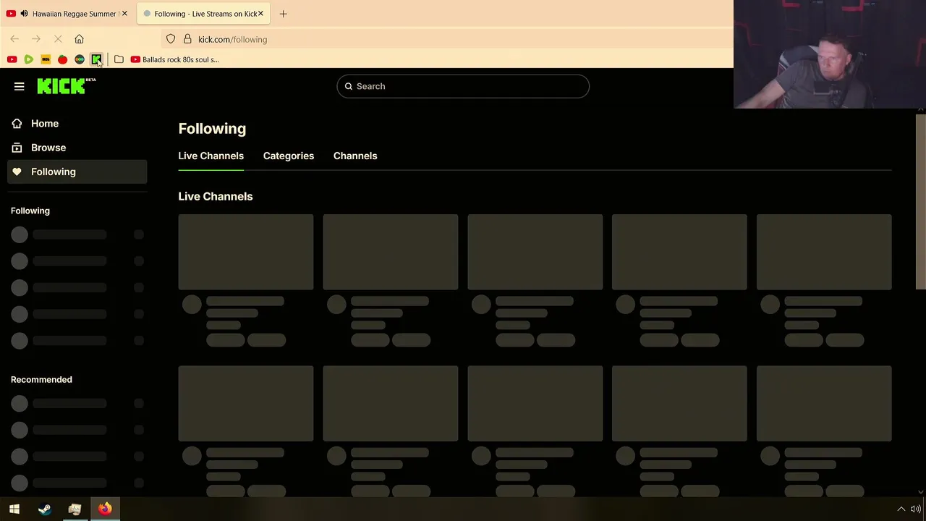
Task: Open the Kick bookmark icon
Action: [x=96, y=59]
